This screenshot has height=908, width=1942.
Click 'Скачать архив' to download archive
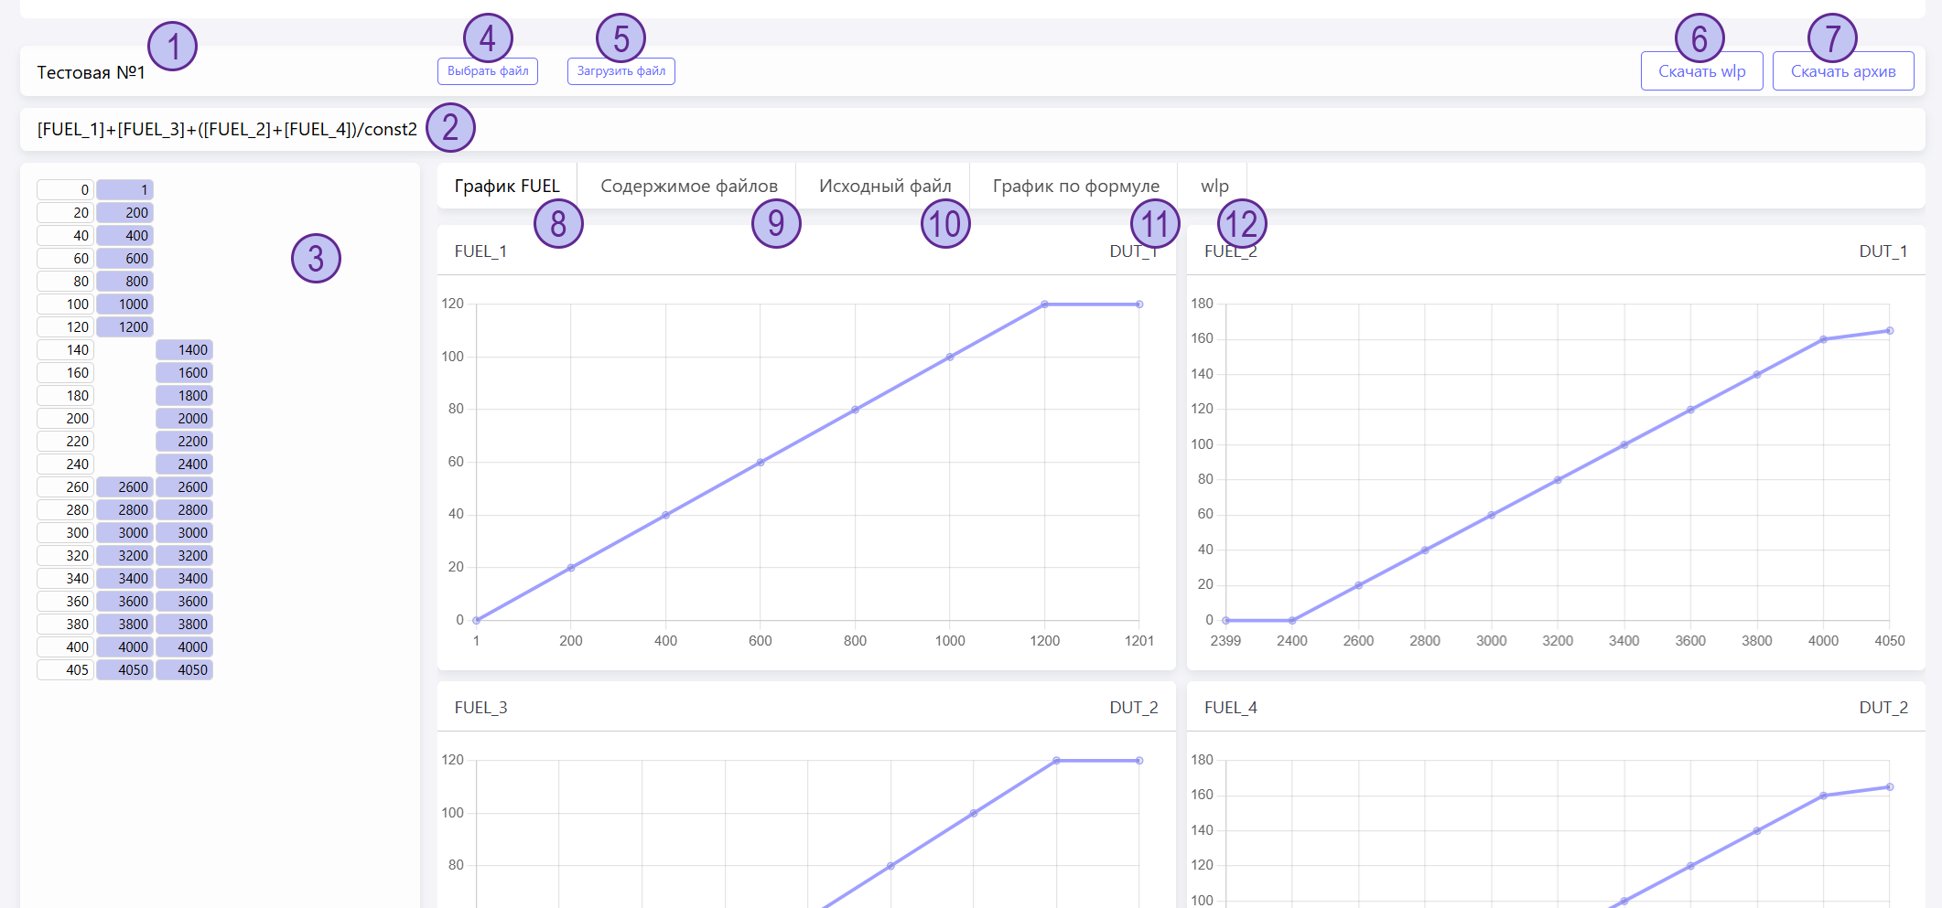[x=1842, y=71]
